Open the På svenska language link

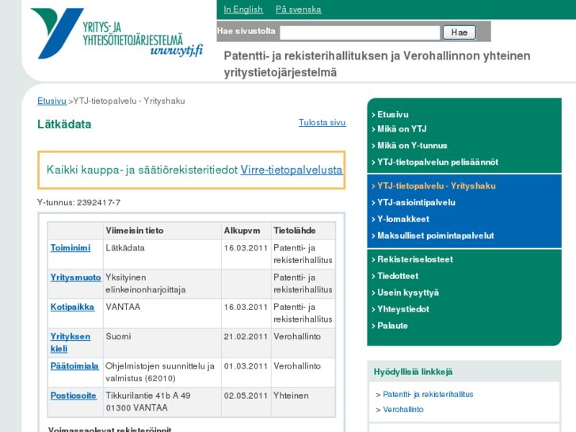pos(298,10)
